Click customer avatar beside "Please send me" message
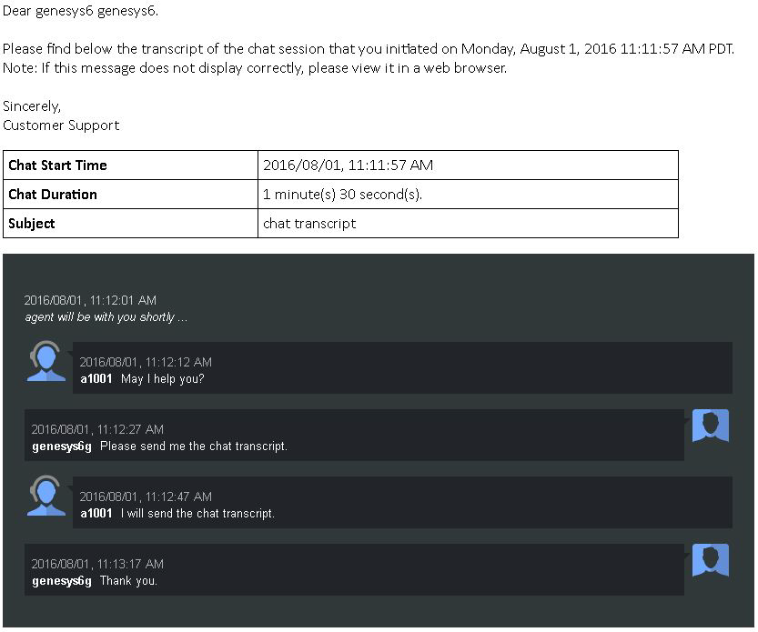758x632 pixels. click(x=710, y=426)
